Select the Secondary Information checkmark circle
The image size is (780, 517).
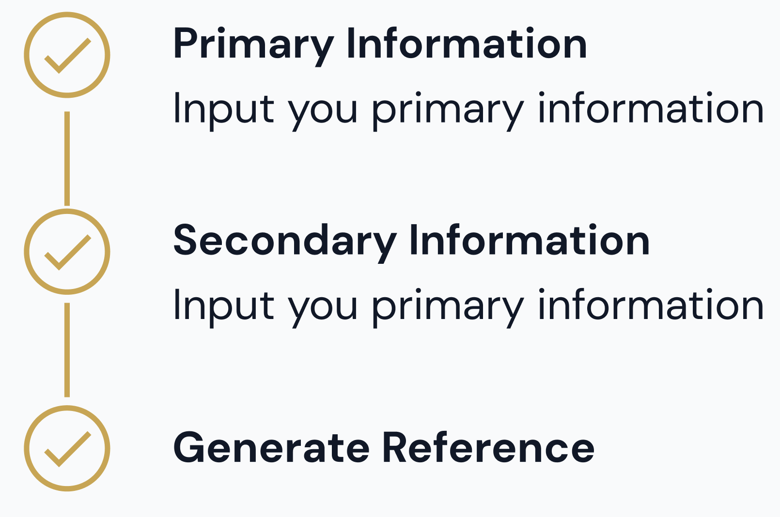[x=67, y=252]
